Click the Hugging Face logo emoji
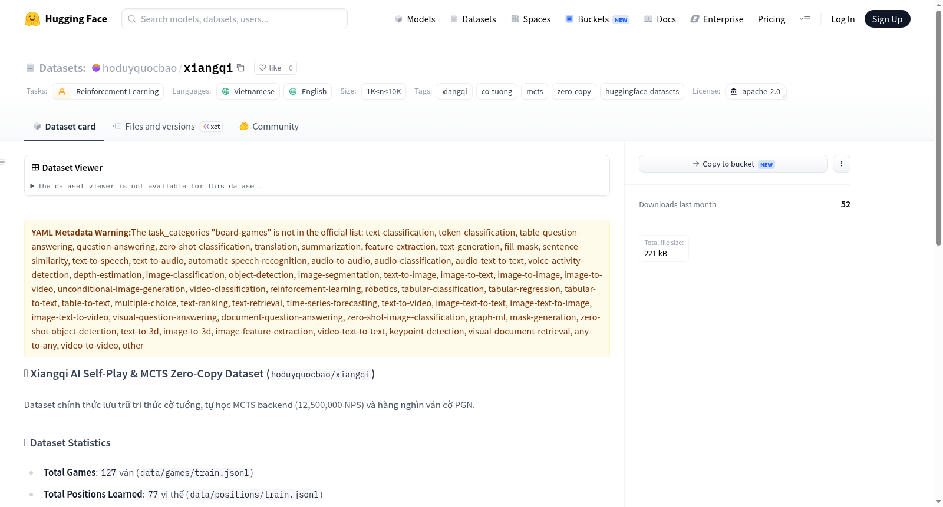Image resolution: width=943 pixels, height=507 pixels. tap(32, 19)
